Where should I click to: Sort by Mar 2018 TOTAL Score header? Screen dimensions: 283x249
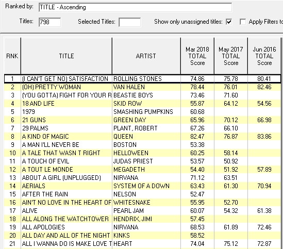click(x=197, y=56)
